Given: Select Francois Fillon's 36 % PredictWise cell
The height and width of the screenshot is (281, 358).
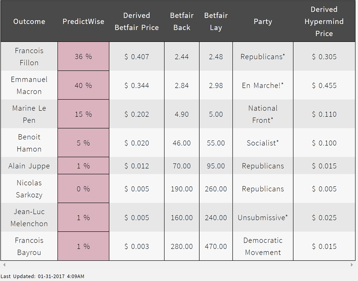Looking at the screenshot, I should point(83,56).
